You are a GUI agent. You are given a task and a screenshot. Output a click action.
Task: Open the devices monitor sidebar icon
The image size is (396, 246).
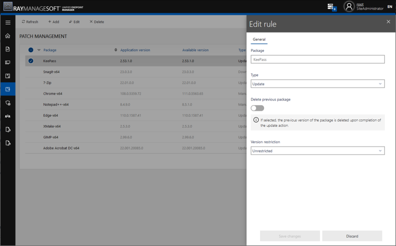8,62
